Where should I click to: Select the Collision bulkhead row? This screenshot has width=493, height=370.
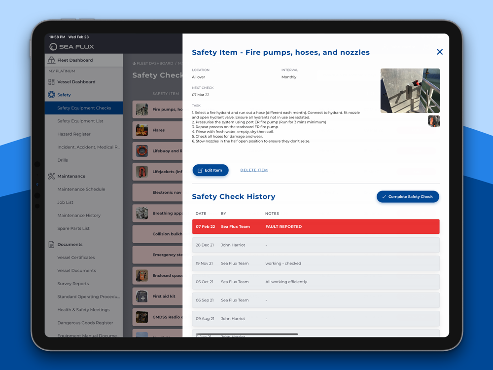tap(158, 234)
